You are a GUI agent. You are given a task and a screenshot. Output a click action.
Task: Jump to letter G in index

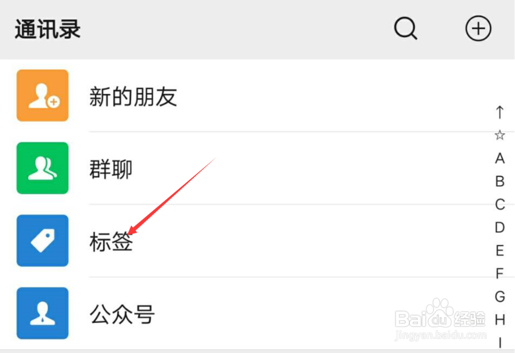tap(500, 296)
